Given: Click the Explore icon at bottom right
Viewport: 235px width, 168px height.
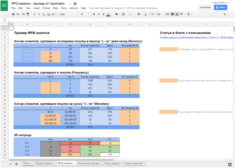Looking at the screenshot, I should [230, 164].
